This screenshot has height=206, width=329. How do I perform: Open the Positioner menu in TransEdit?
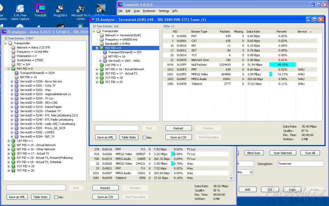149,11
